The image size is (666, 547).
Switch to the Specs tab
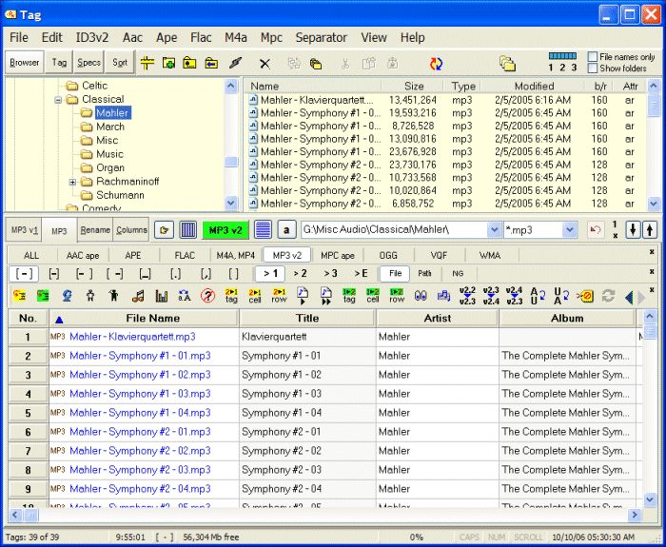tap(88, 63)
